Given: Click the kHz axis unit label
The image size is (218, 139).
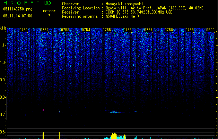Looking at the screenshot, I should click(3, 28).
